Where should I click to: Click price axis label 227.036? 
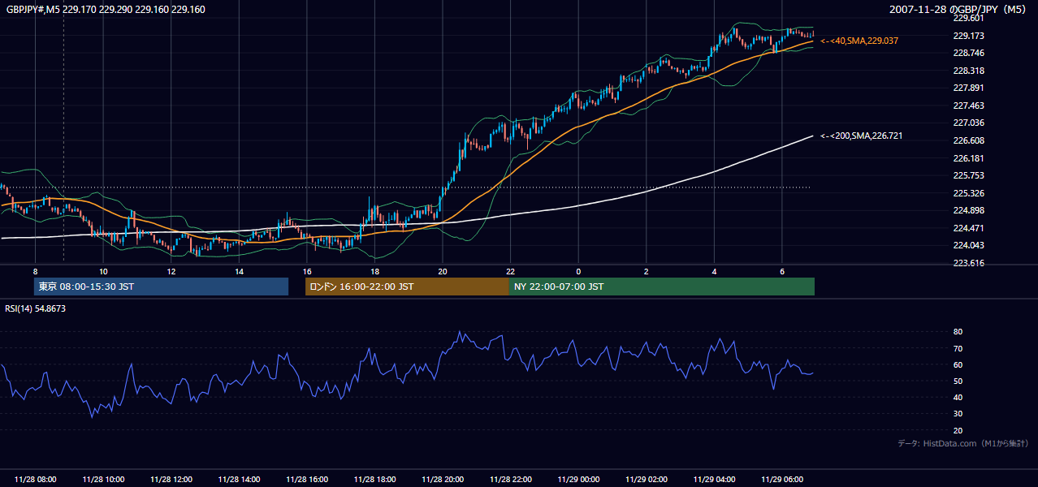pos(968,123)
